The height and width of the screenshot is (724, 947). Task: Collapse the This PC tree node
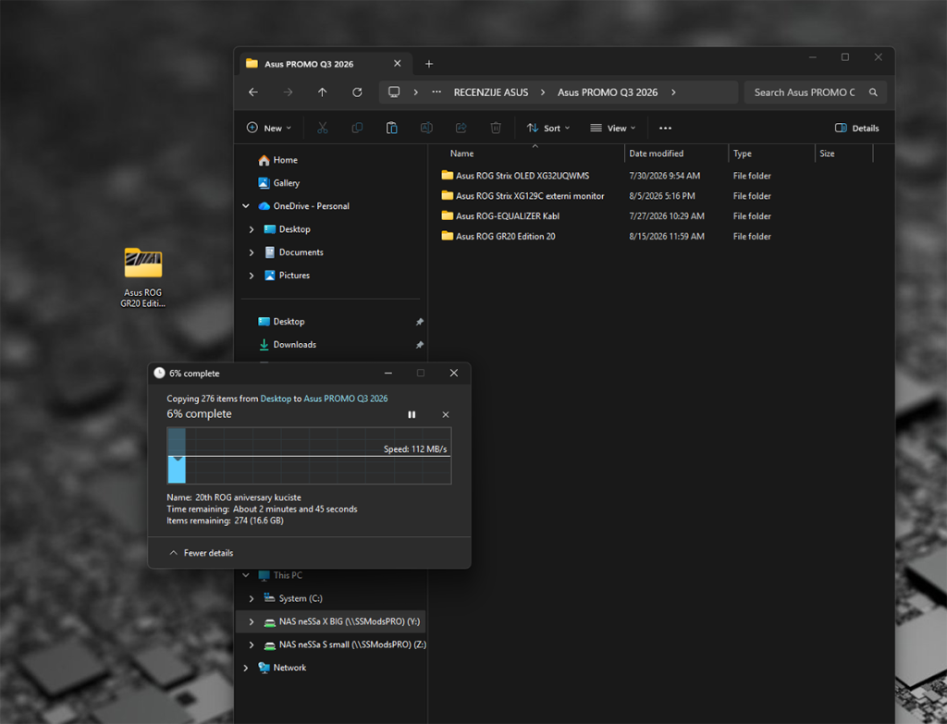[x=246, y=575]
